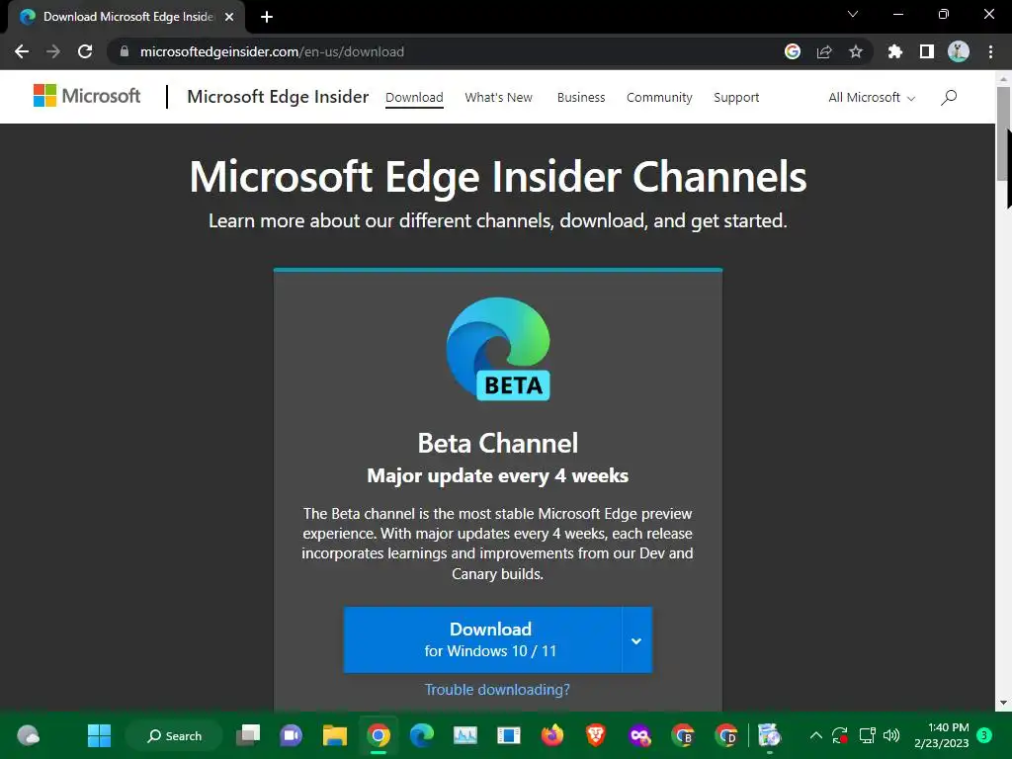This screenshot has width=1012, height=759.
Task: Open weather widget on taskbar
Action: click(29, 735)
